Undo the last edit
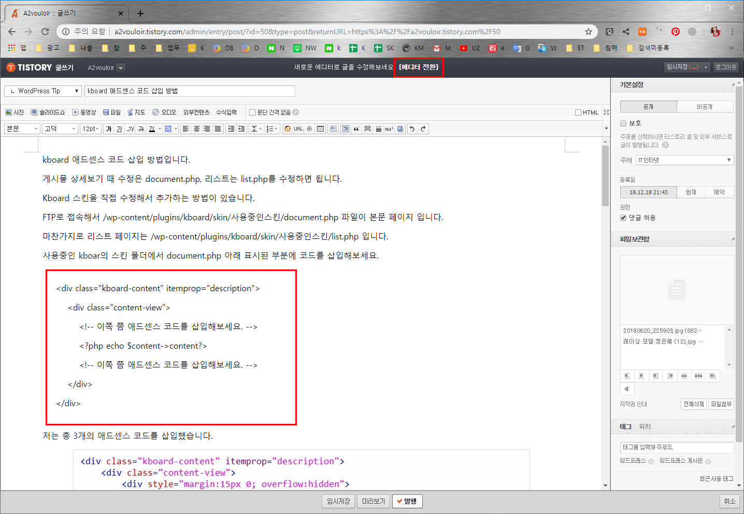This screenshot has width=744, height=514. [412, 129]
